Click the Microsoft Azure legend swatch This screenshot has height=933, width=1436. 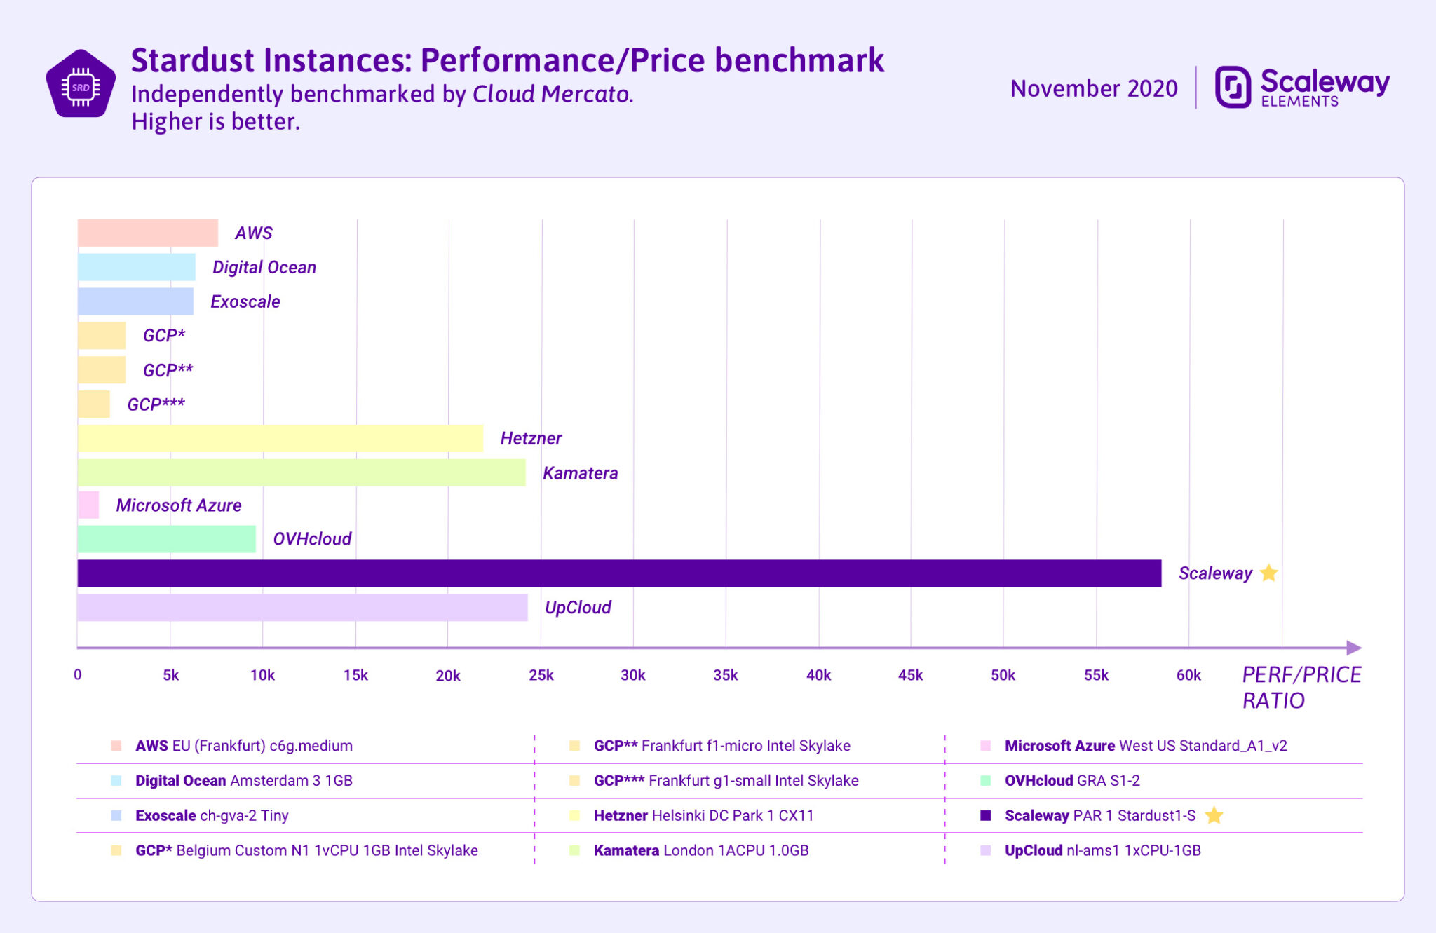[986, 746]
